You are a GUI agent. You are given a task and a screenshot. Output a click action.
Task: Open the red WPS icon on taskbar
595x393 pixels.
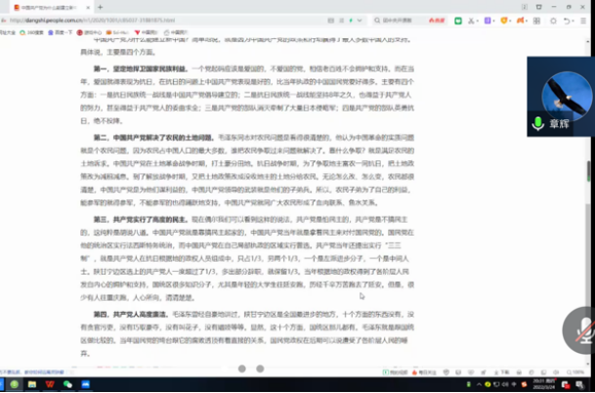click(x=50, y=384)
